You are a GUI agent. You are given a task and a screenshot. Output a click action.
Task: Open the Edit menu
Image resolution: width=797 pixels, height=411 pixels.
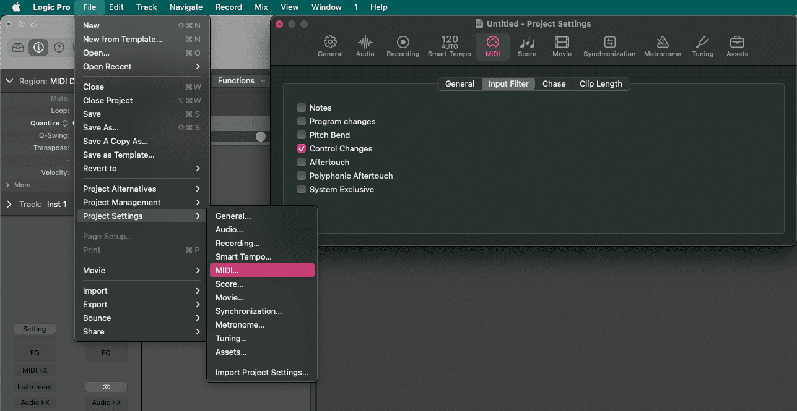point(116,7)
